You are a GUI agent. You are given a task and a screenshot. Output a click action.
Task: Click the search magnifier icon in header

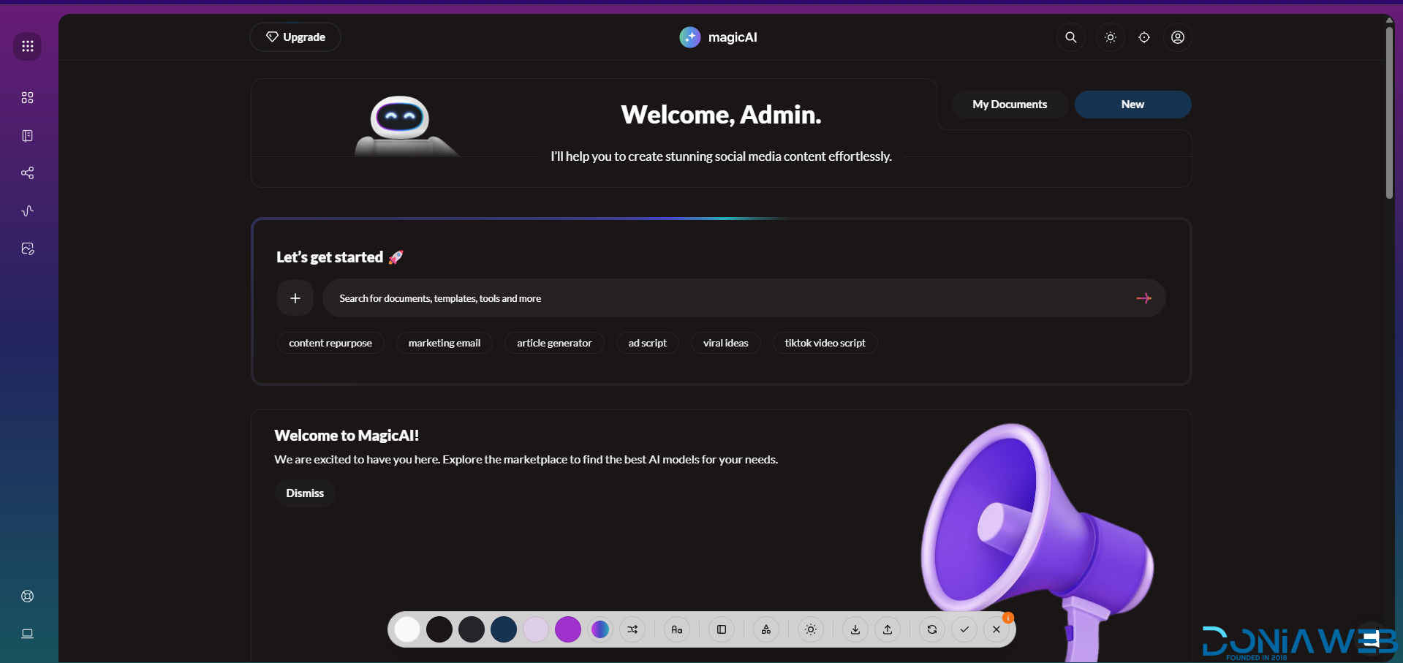pyautogui.click(x=1070, y=37)
